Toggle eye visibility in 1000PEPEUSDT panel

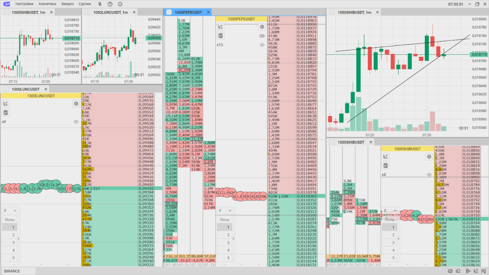coord(262,44)
